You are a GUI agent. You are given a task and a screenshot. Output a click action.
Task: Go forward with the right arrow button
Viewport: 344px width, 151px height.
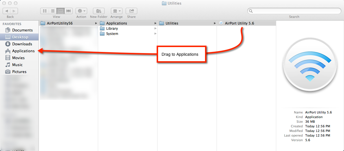pos(14,11)
